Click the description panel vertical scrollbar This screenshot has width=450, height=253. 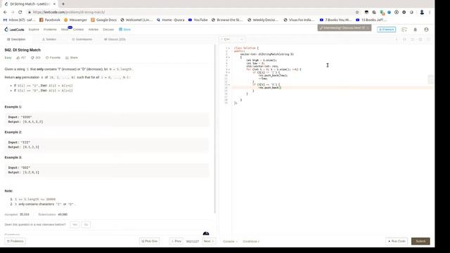tap(214, 129)
